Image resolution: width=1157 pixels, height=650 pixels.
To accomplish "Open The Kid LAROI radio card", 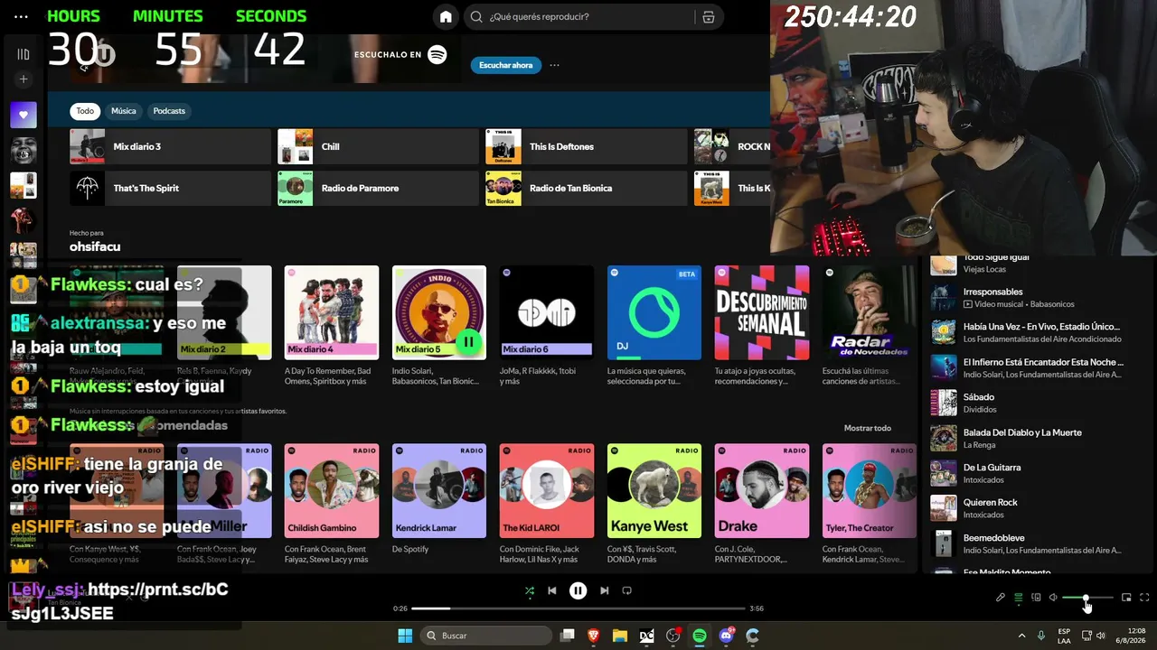I will point(547,504).
